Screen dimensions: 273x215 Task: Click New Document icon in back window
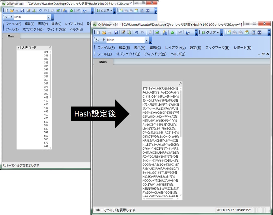pyautogui.click(x=7, y=11)
